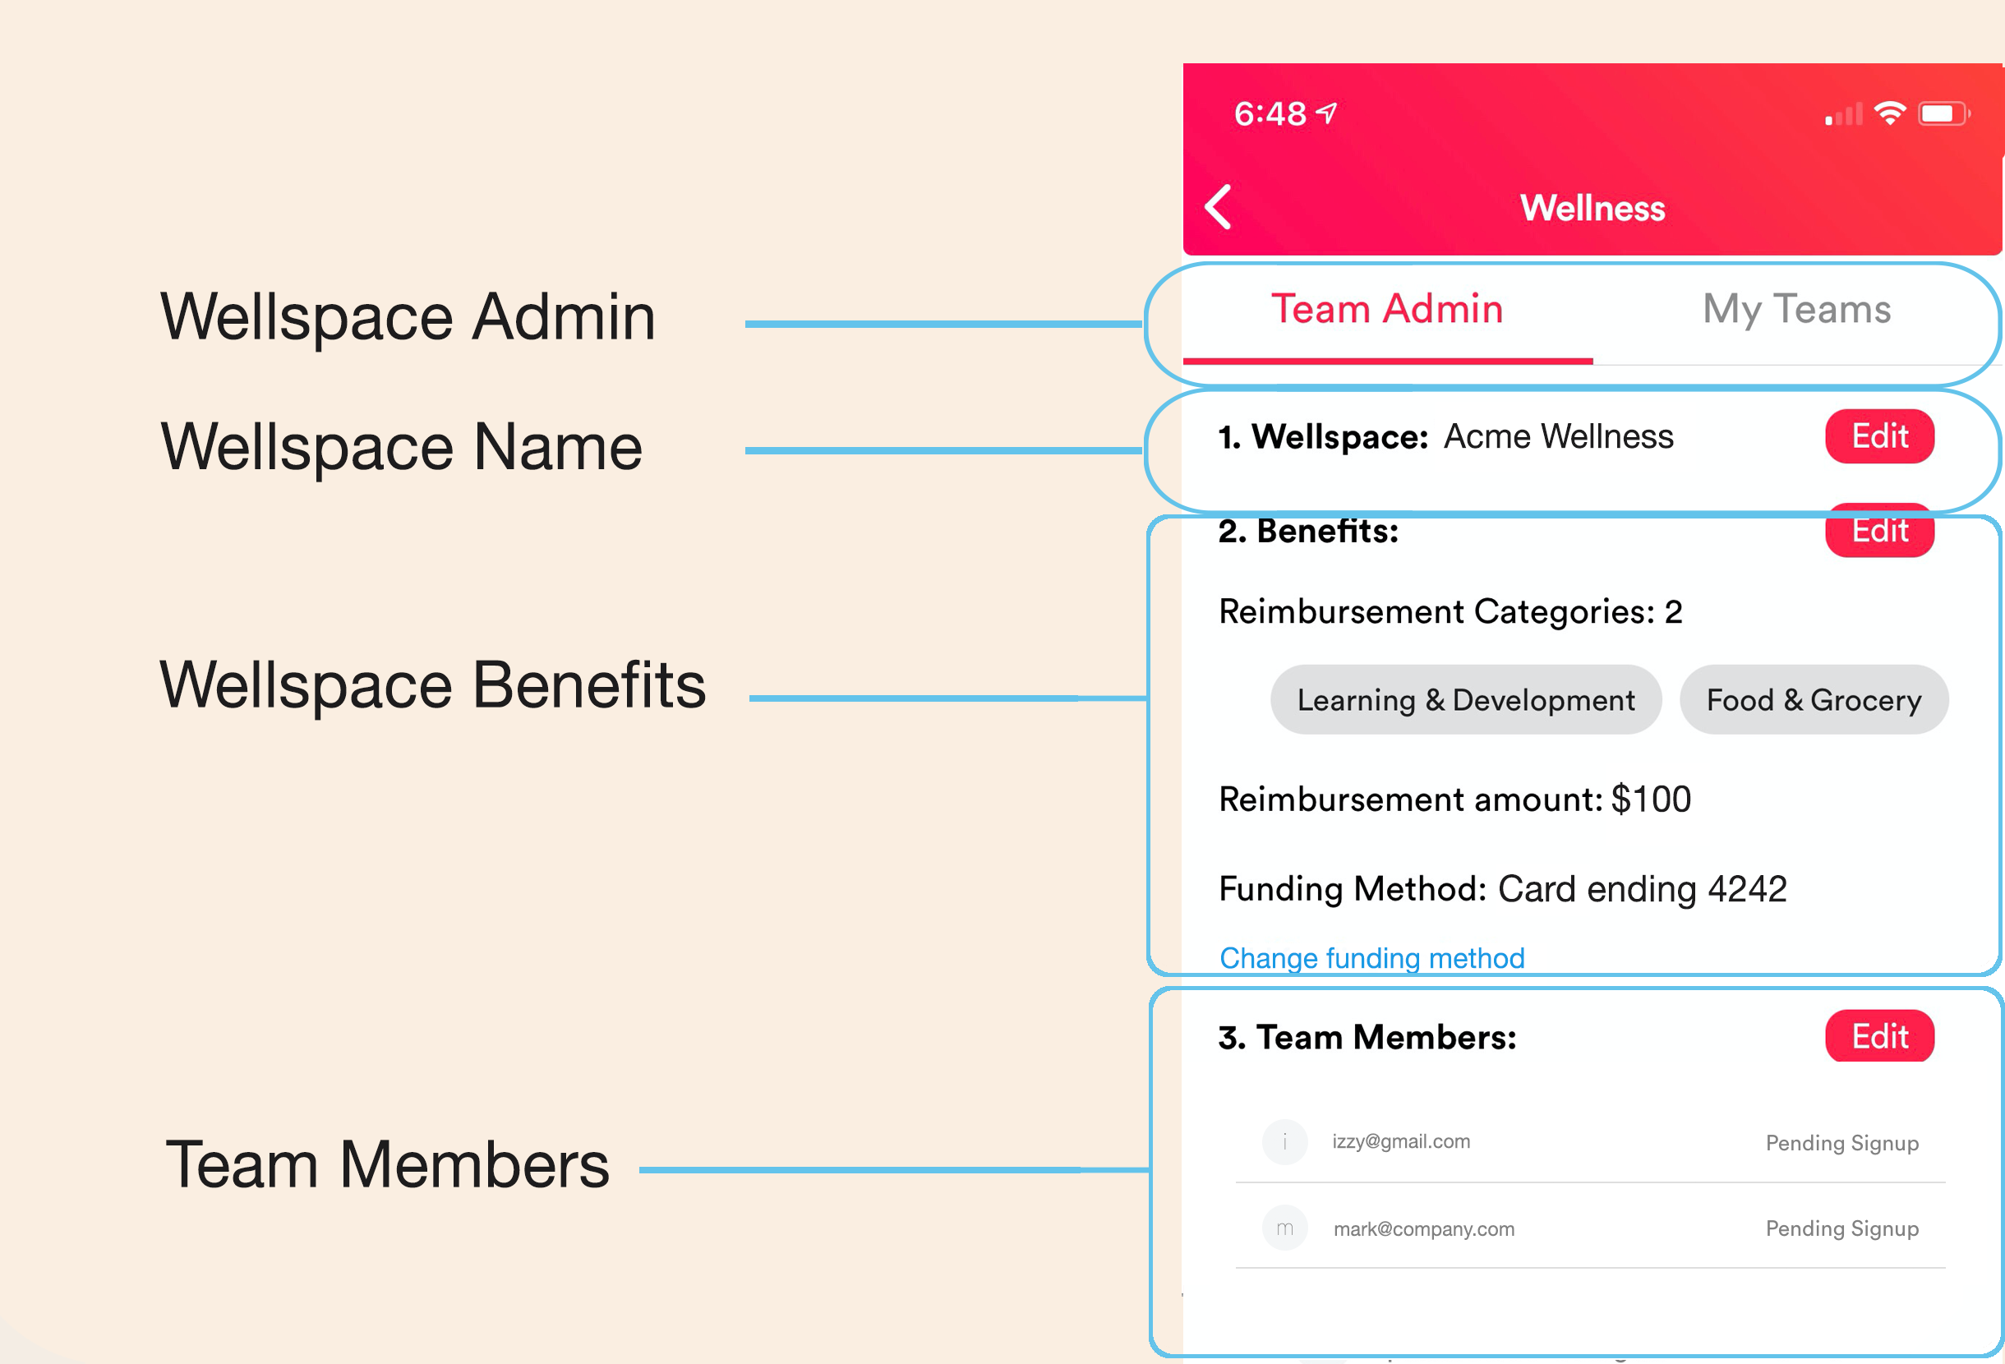Tap the battery status icon
This screenshot has width=2005, height=1364.
point(1943,114)
